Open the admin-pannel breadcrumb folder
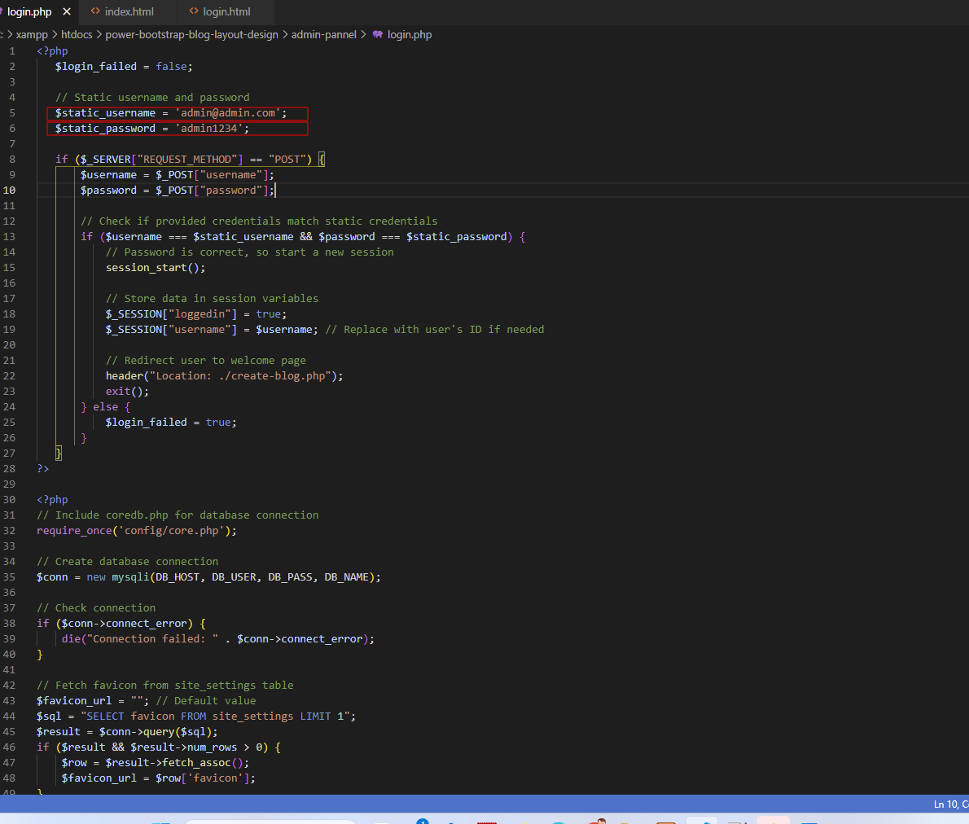 tap(323, 34)
